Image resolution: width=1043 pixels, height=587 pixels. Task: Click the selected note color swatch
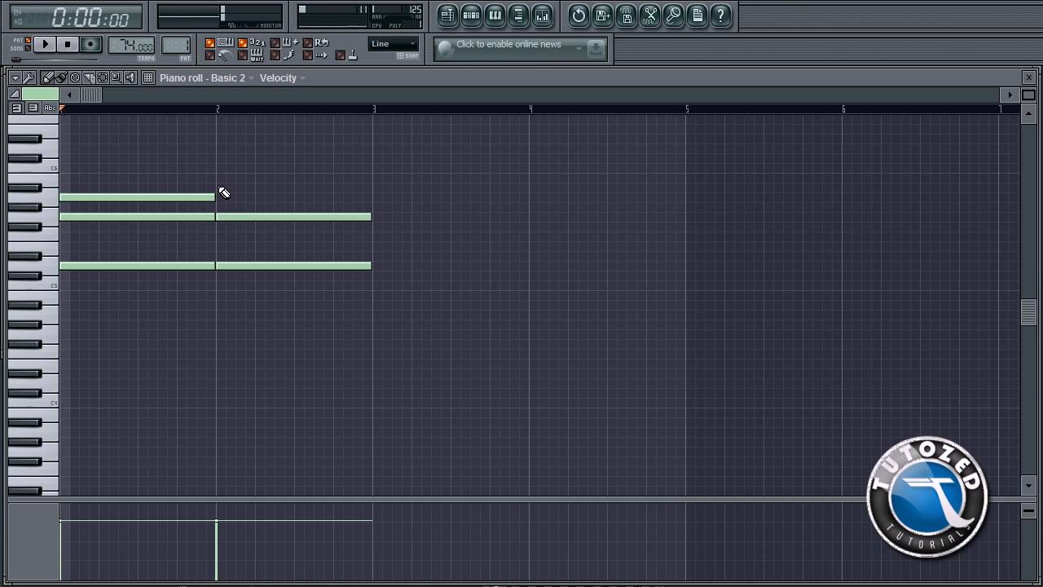pyautogui.click(x=40, y=95)
